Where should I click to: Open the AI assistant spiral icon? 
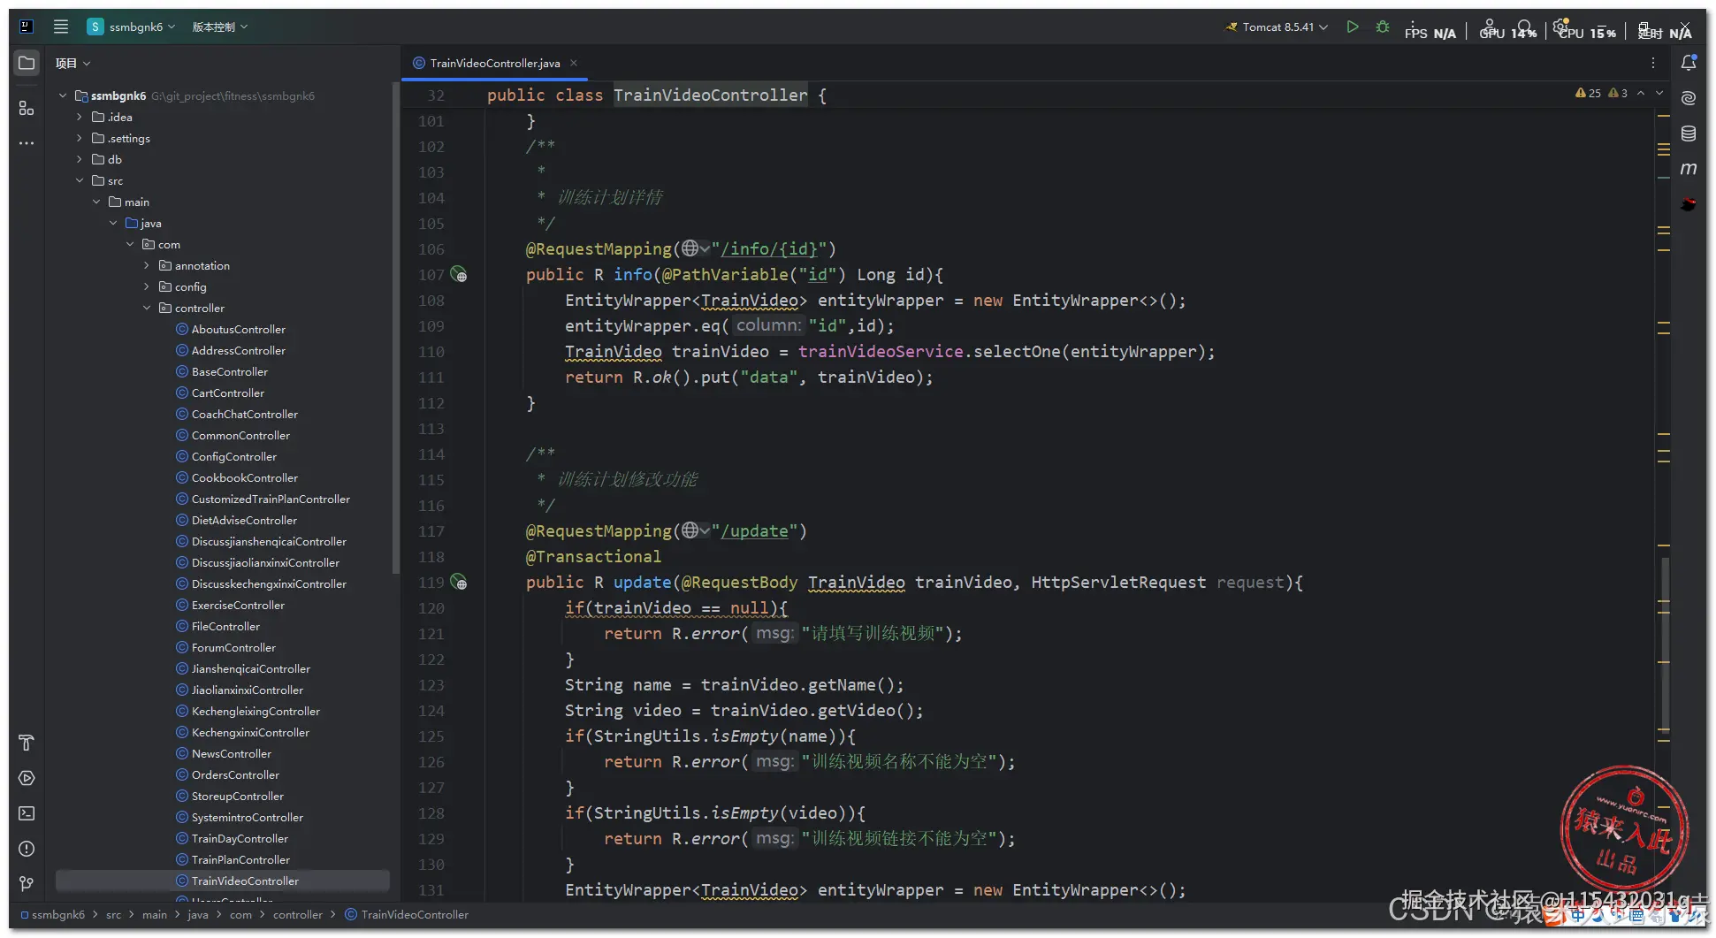click(1689, 98)
